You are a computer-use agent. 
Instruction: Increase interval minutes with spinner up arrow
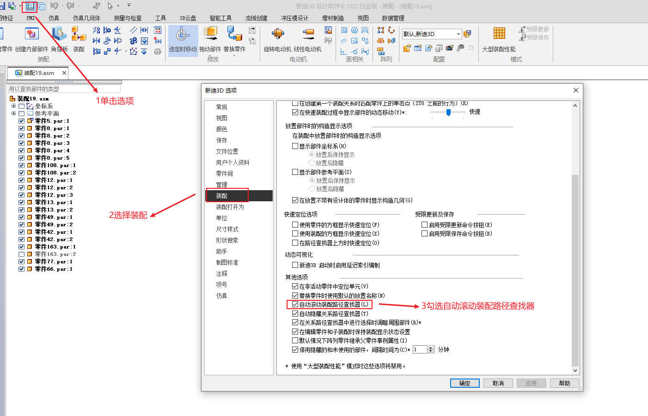431,348
